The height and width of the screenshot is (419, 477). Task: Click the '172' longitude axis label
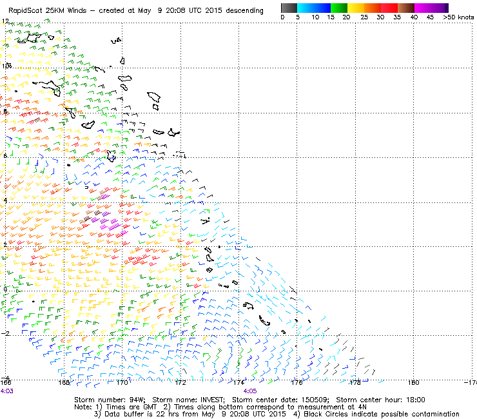(x=180, y=382)
